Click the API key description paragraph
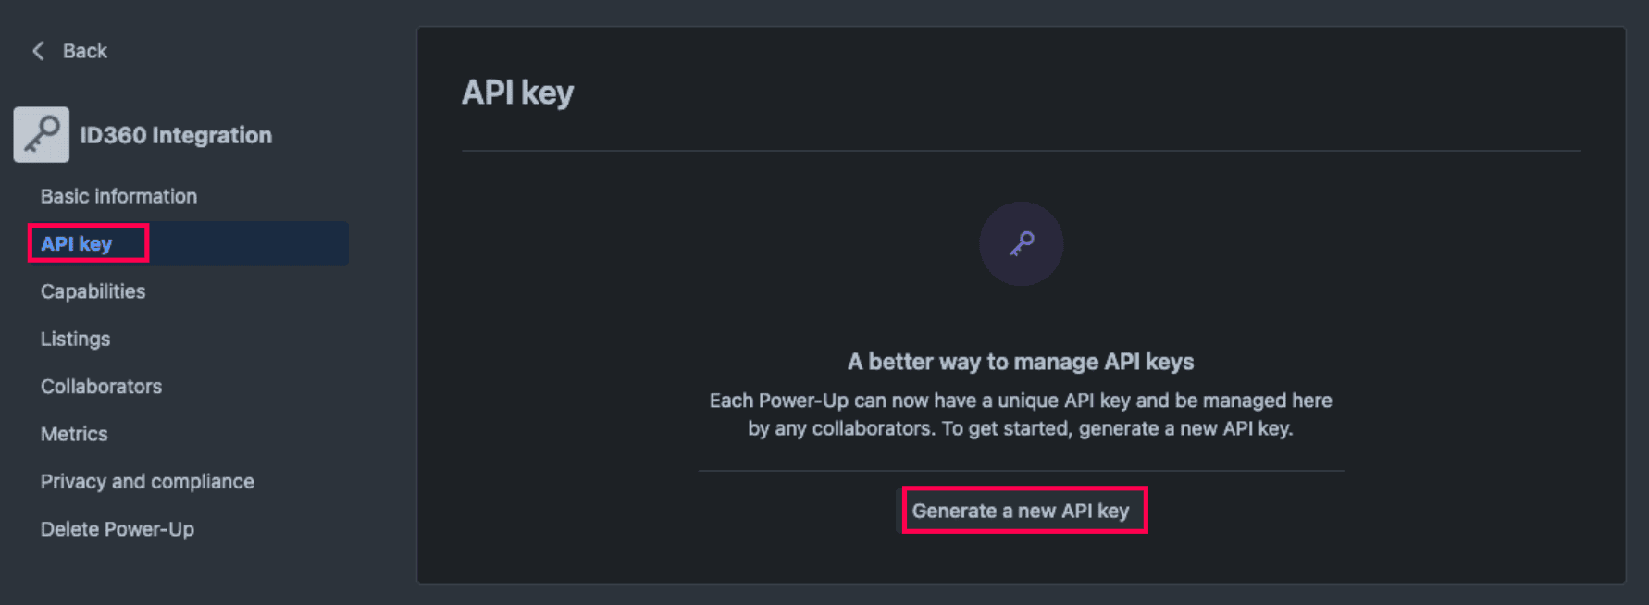1649x605 pixels. tap(1021, 414)
